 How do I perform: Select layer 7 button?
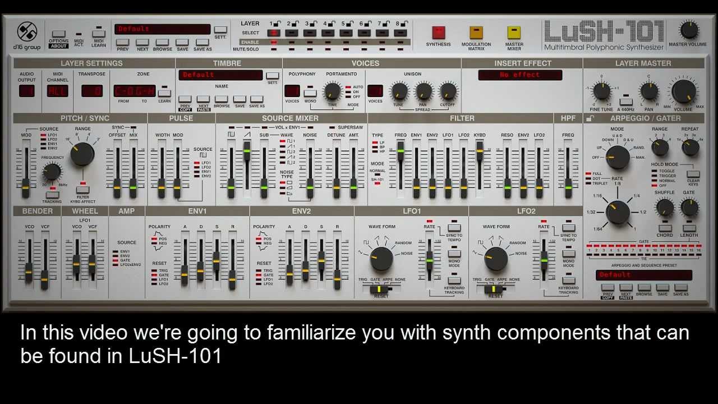382,33
